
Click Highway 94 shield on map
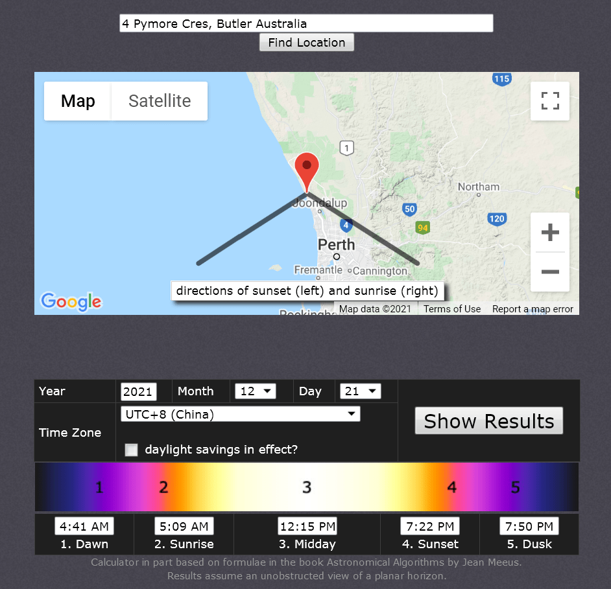423,227
